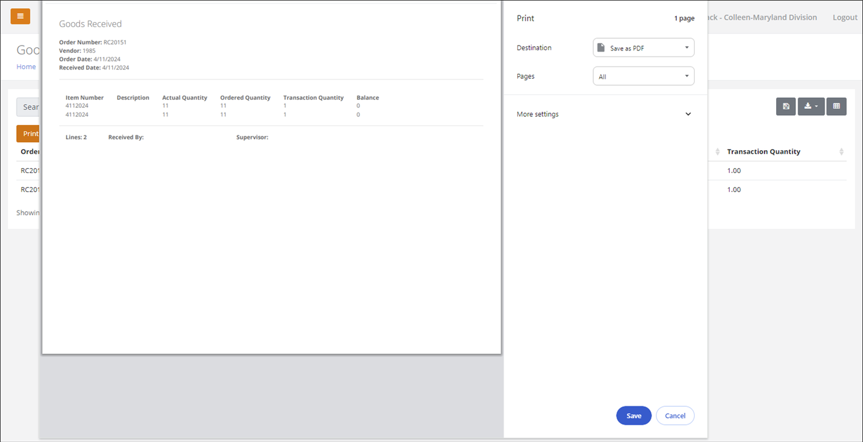Click Actual Quantity column header in preview
The height and width of the screenshot is (442, 863).
185,98
